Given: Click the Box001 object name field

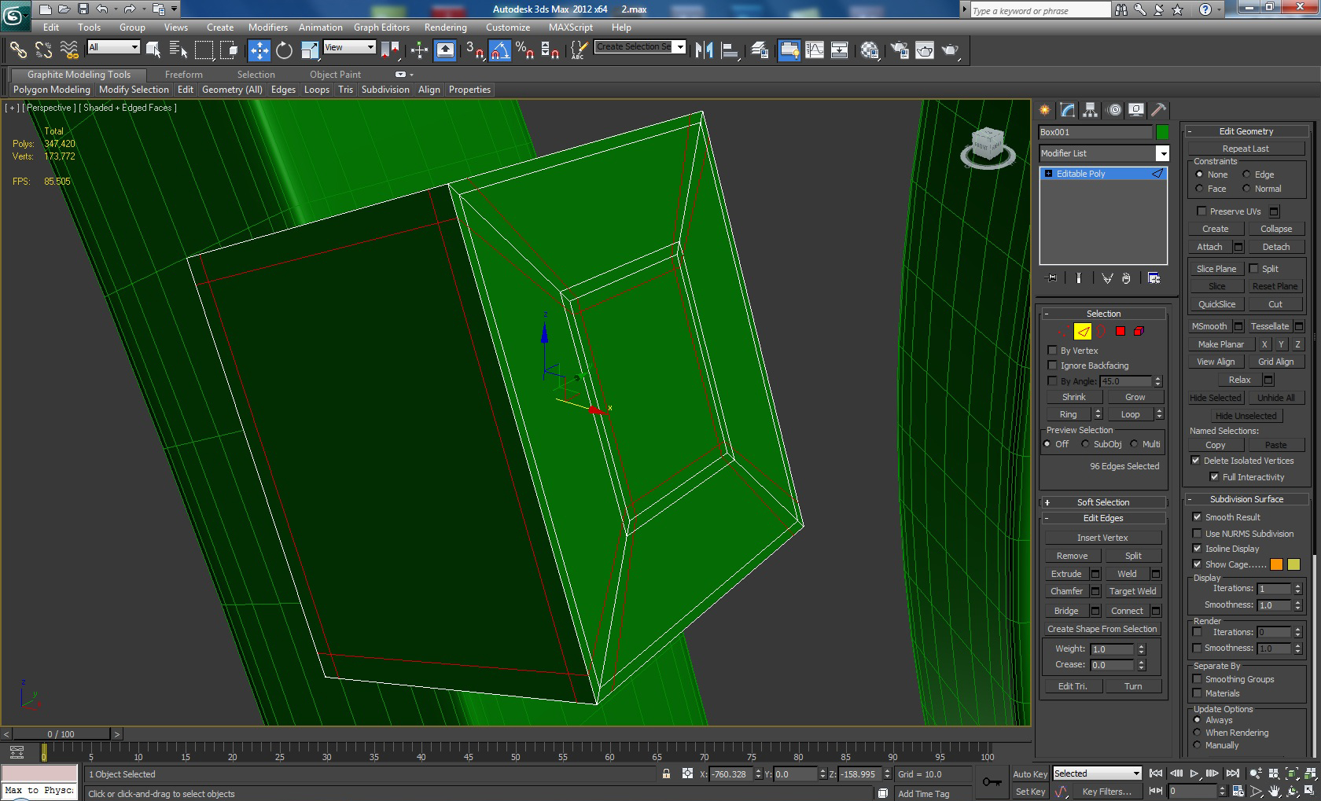Looking at the screenshot, I should pos(1095,132).
